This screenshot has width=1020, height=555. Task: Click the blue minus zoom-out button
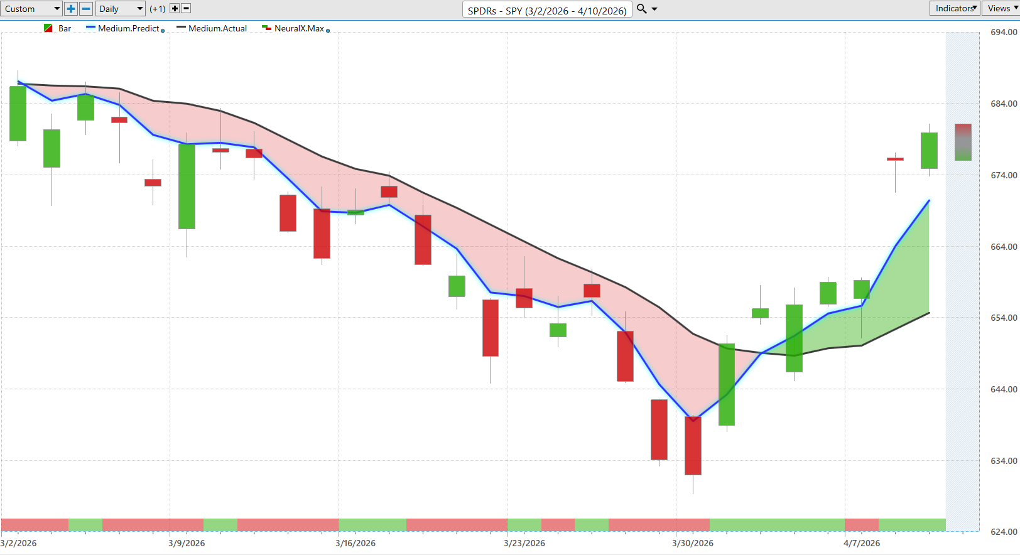86,9
